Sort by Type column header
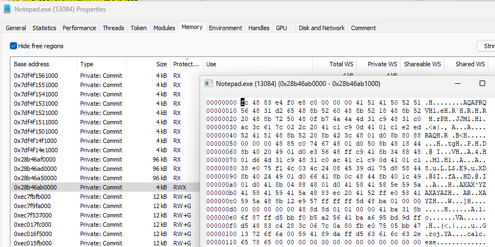This screenshot has height=247, width=495. (101, 64)
